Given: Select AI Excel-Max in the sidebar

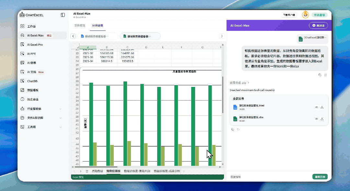Looking at the screenshot, I should click(x=42, y=36).
